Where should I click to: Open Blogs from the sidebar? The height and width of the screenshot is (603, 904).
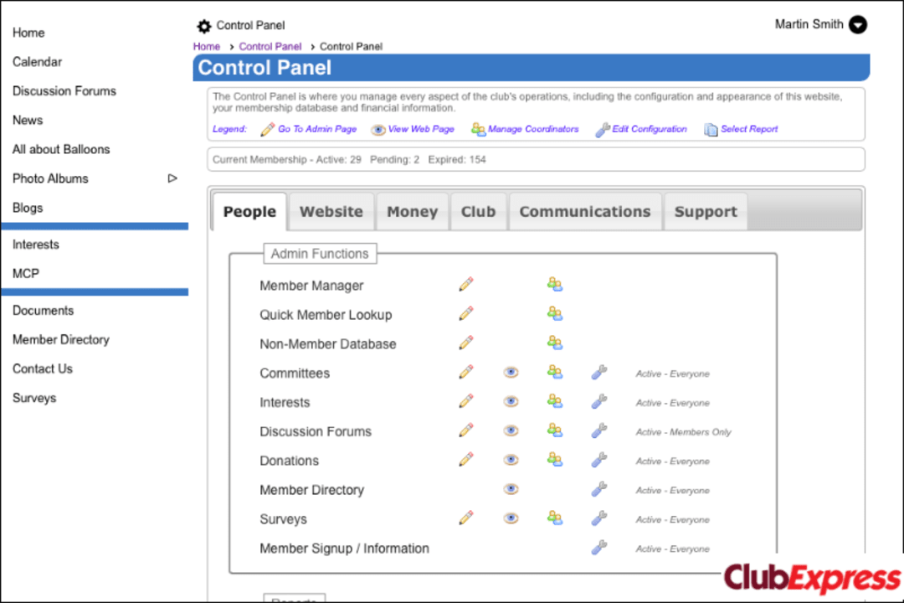point(26,207)
